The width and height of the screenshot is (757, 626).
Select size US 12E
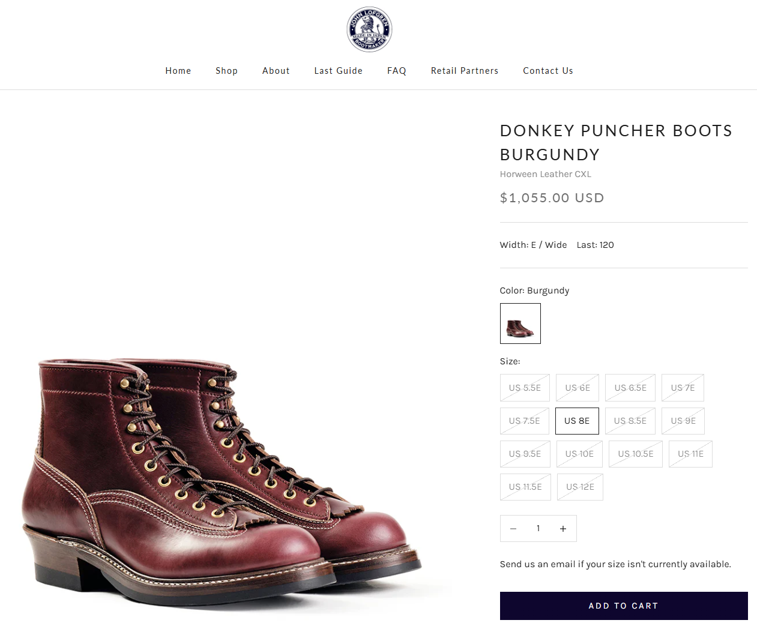click(580, 487)
